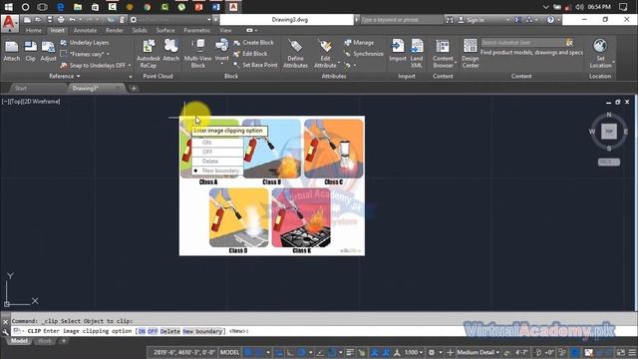Switch to the Start file tab
Screen dimensions: 638x359
click(21, 88)
